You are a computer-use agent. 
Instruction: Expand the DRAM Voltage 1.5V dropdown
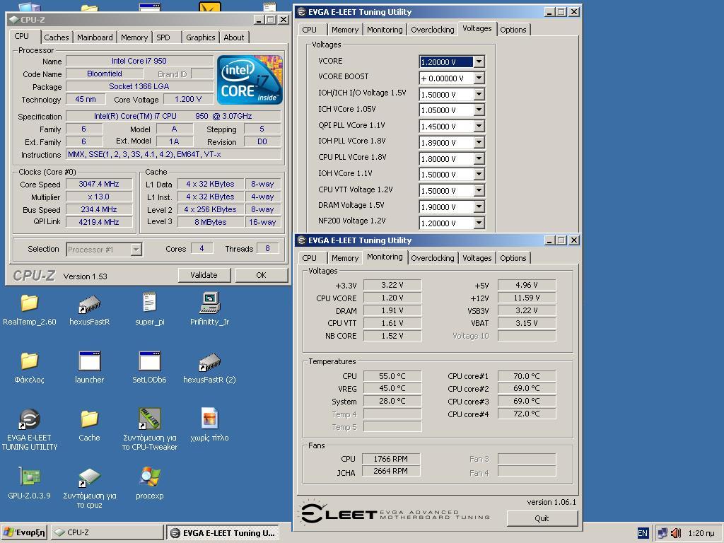[479, 206]
